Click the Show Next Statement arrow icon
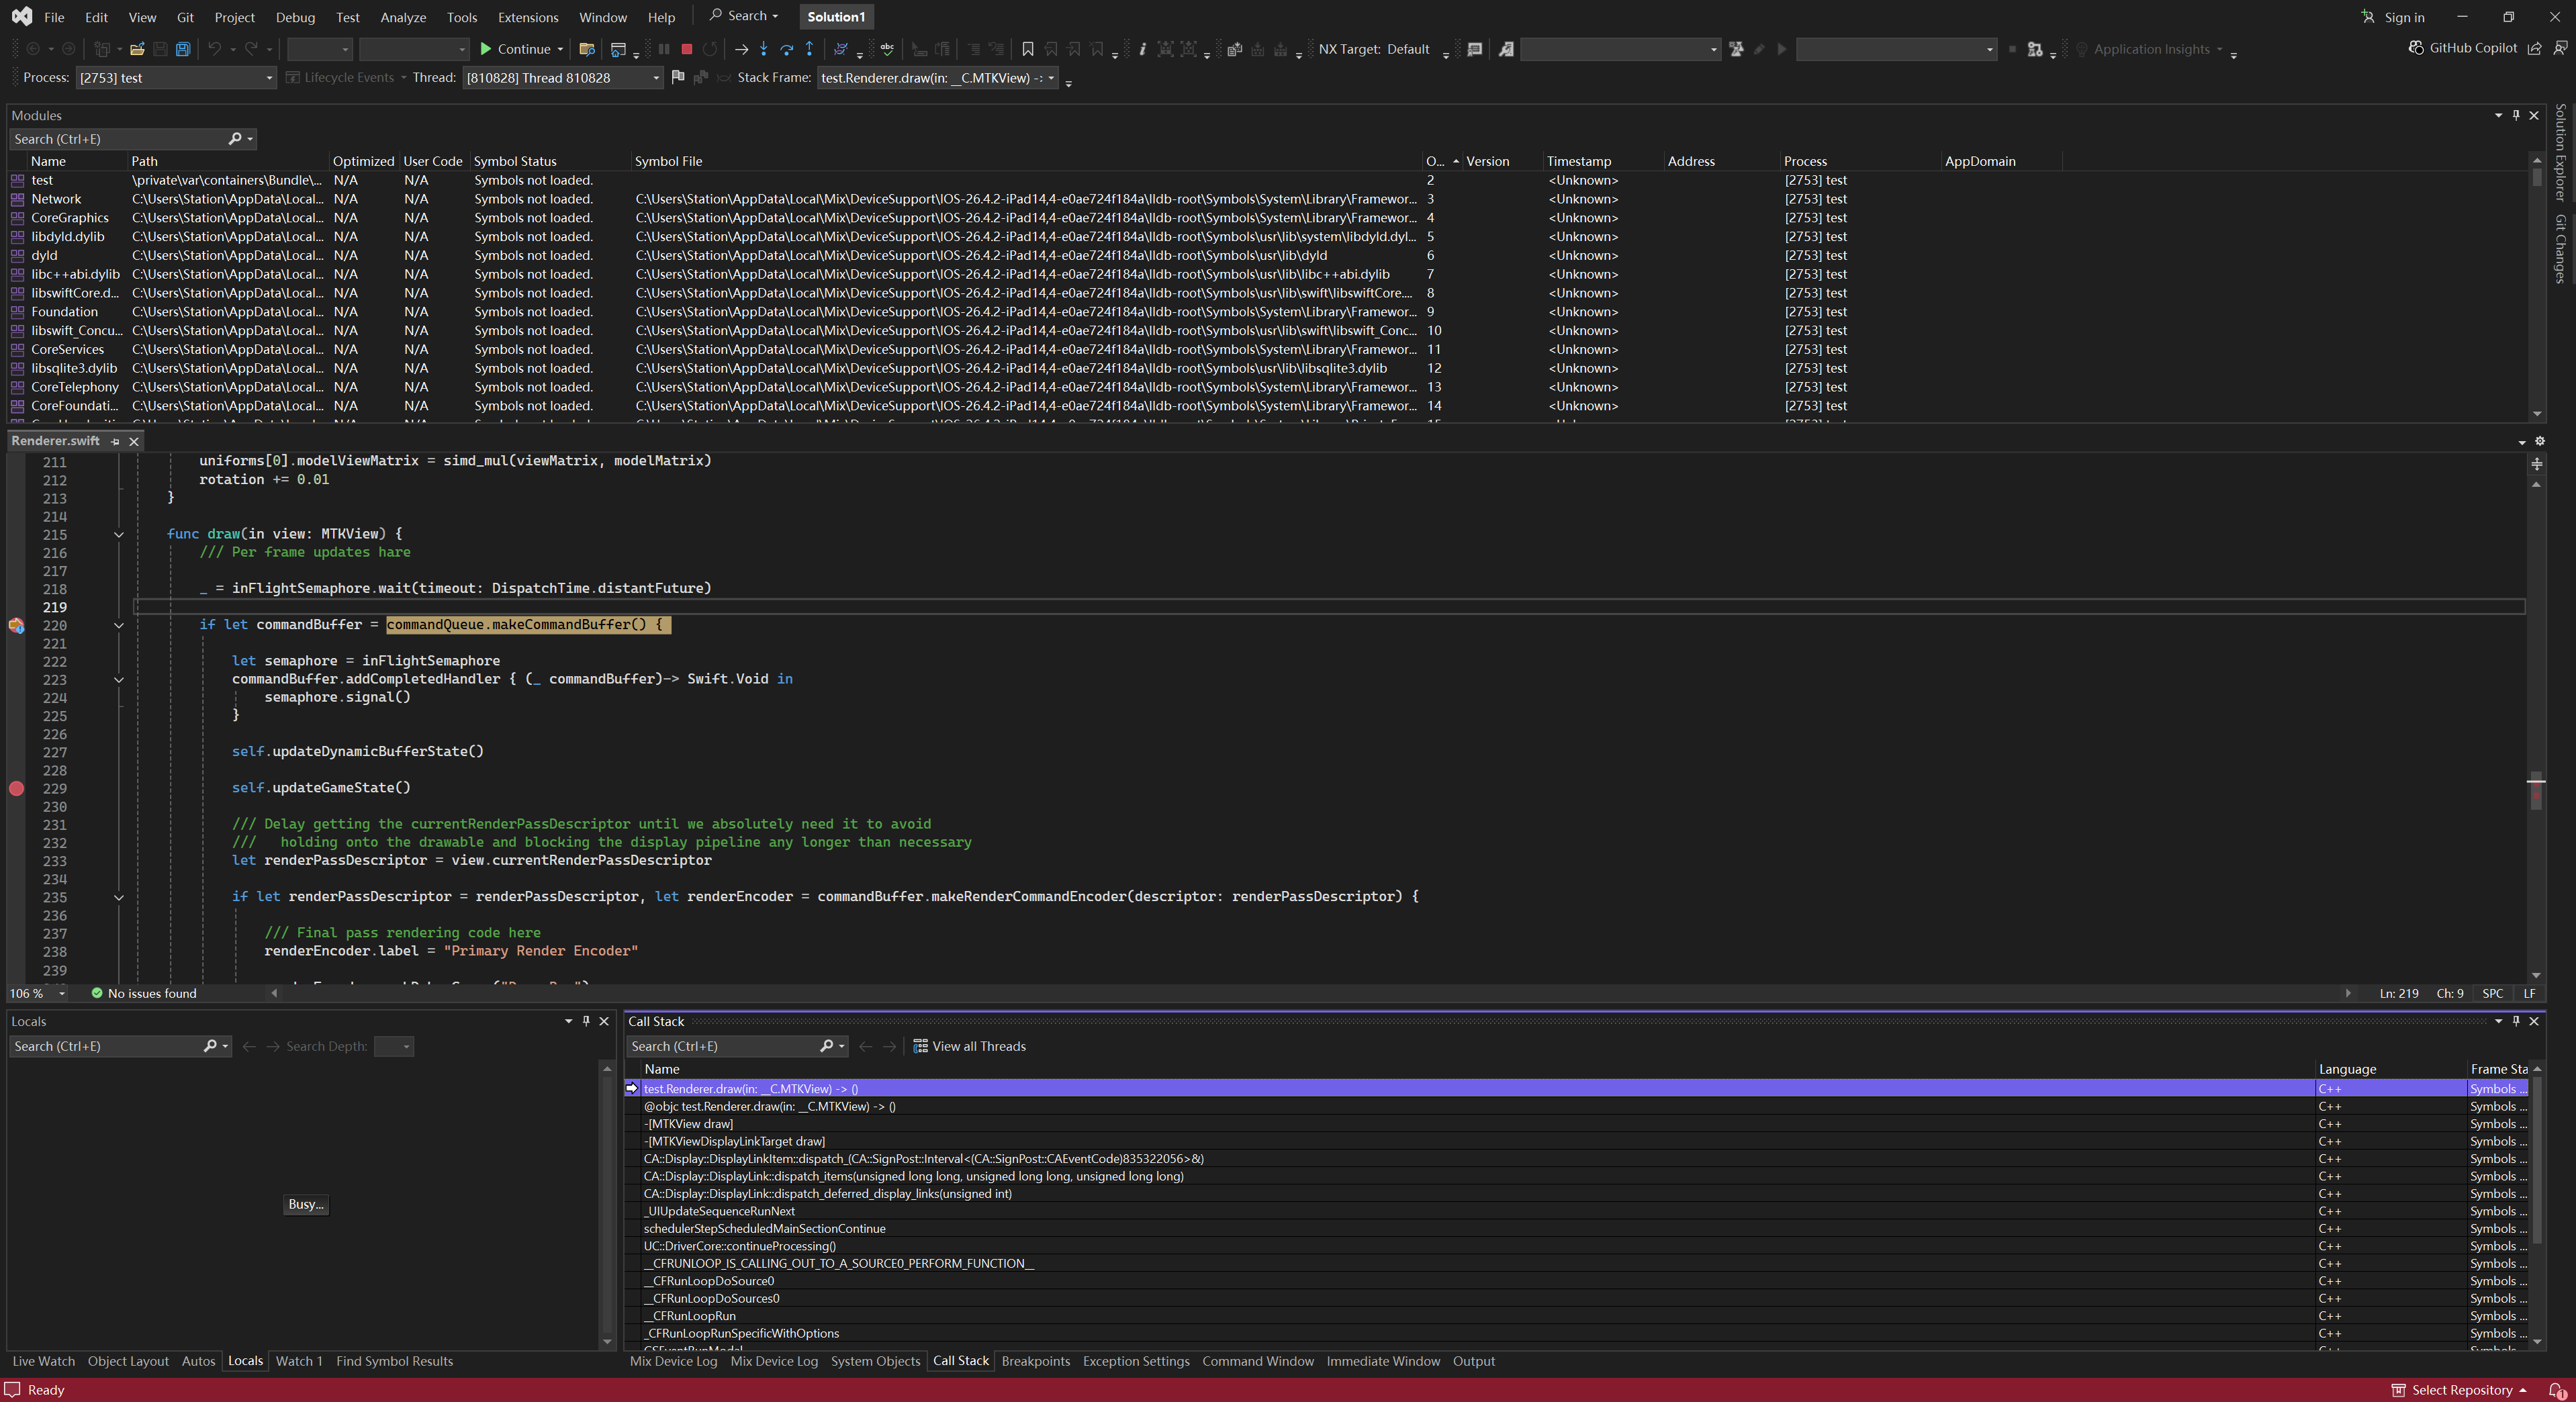2576x1402 pixels. (x=741, y=49)
